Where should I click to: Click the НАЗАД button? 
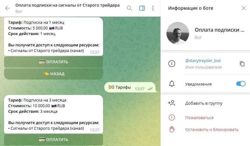pos(54,74)
